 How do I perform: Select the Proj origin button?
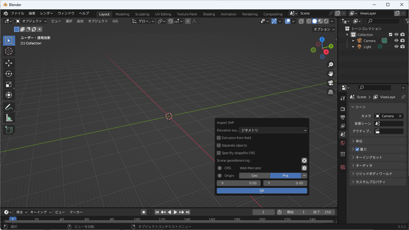(x=285, y=176)
